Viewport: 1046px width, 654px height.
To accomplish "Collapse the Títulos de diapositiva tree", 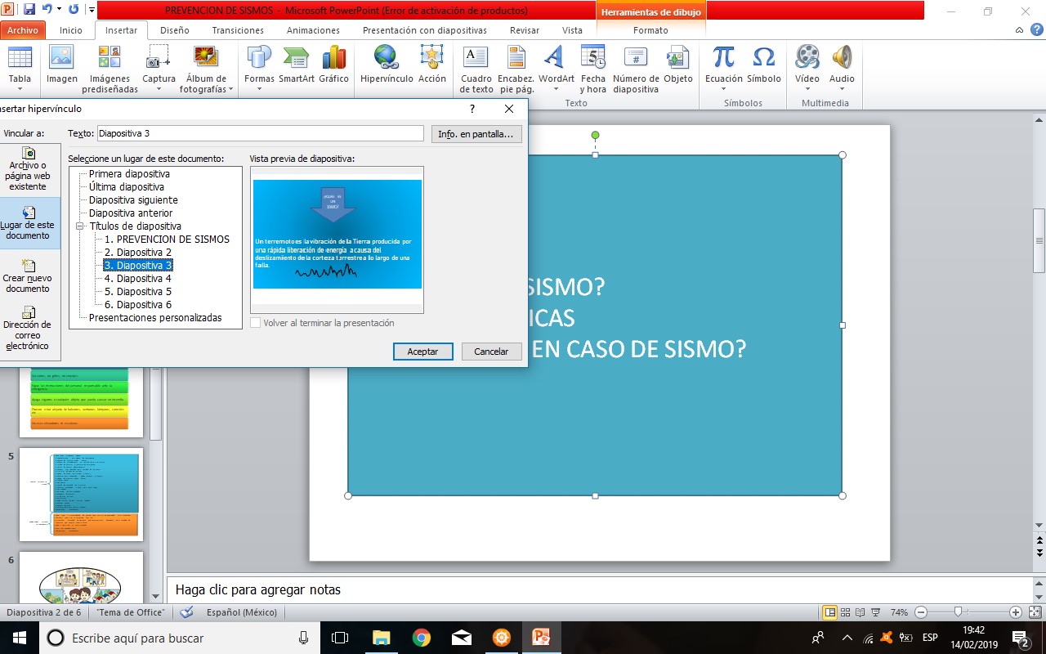I will pyautogui.click(x=80, y=226).
